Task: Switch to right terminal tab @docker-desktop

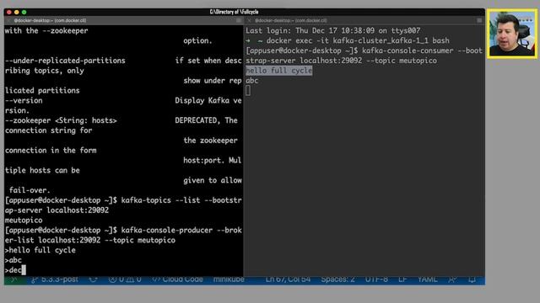Action: pyautogui.click(x=290, y=20)
